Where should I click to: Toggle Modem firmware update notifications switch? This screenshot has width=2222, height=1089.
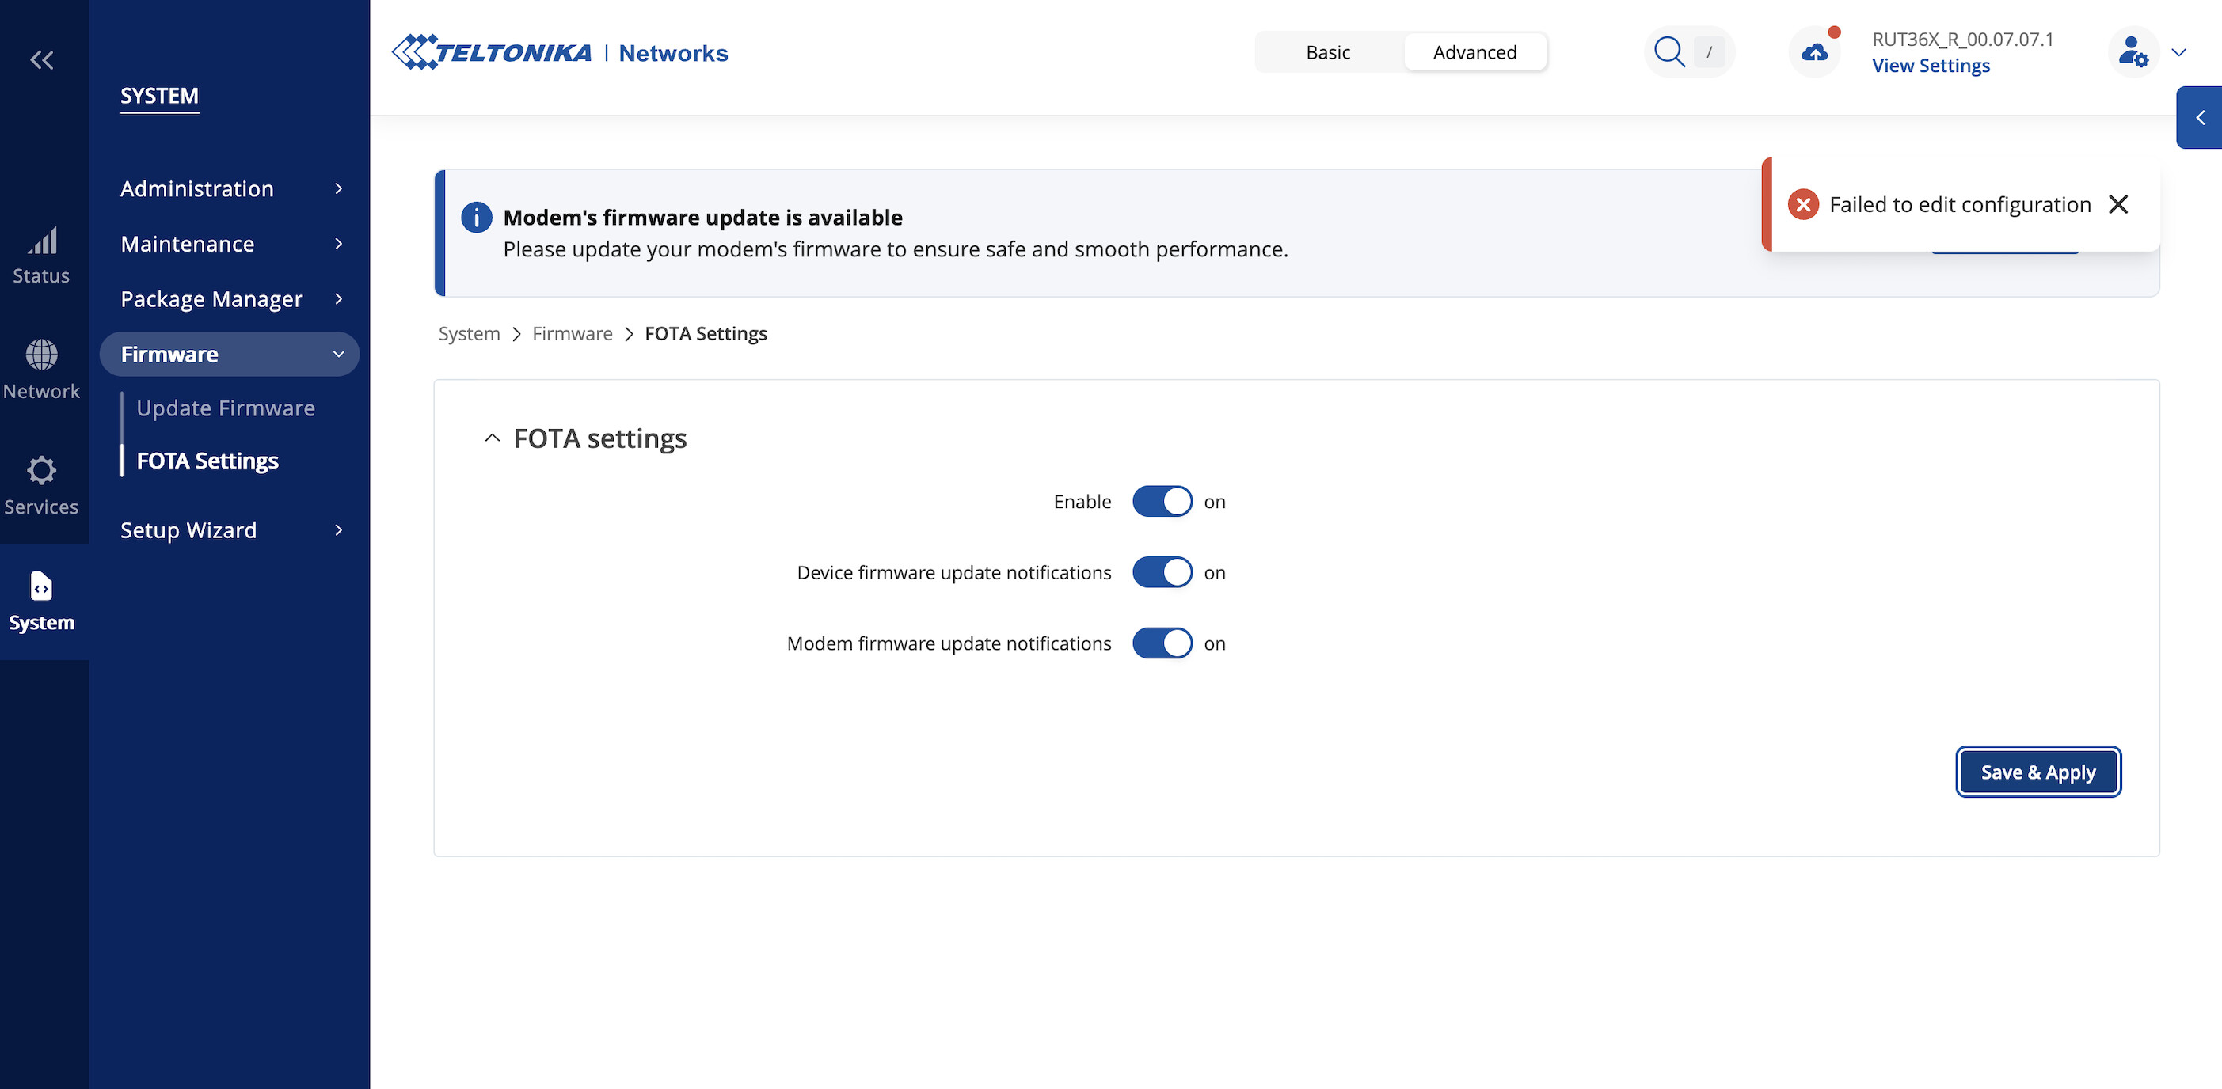1162,643
